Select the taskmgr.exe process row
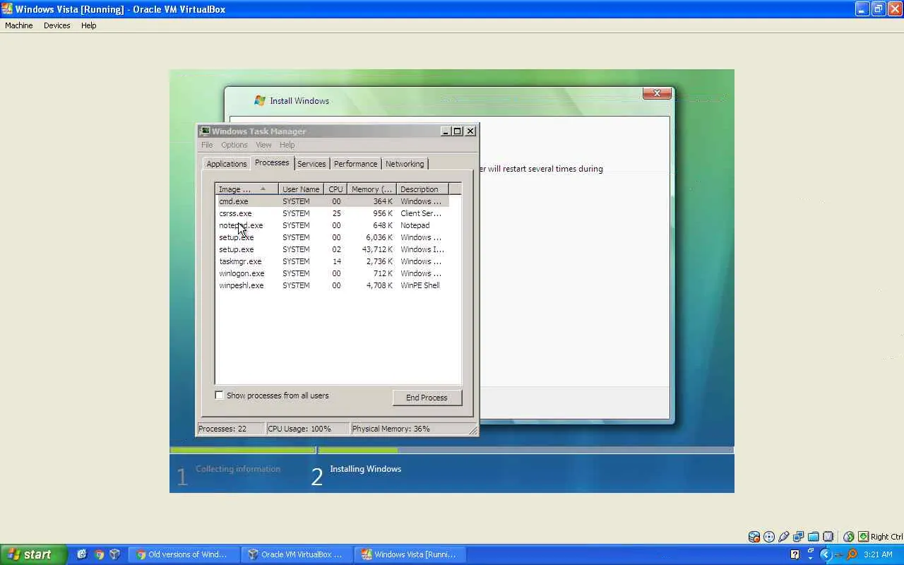Viewport: 904px width, 565px height. (x=332, y=261)
